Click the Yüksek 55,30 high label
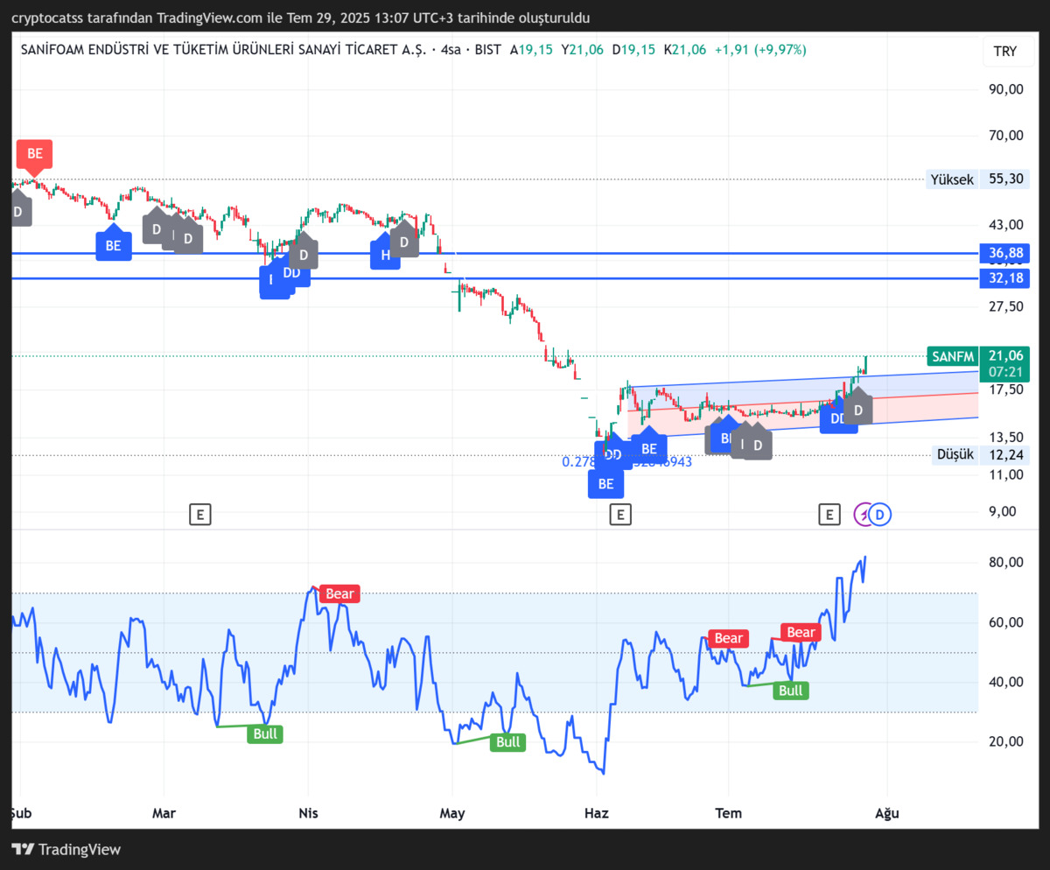Screen dimensions: 1050x870 point(977,179)
